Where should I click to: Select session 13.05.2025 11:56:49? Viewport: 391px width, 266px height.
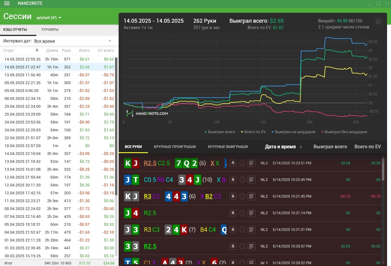coord(57,75)
